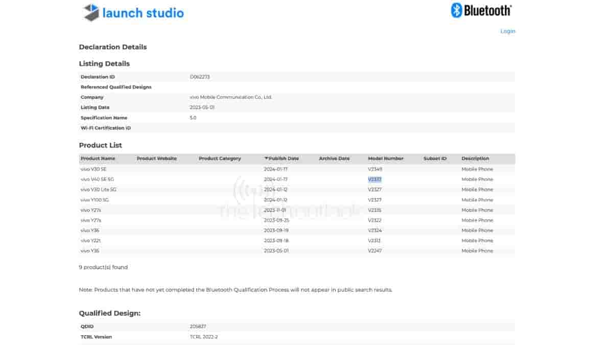
Task: Select the highlighted V2343 model number cell
Action: click(x=373, y=179)
